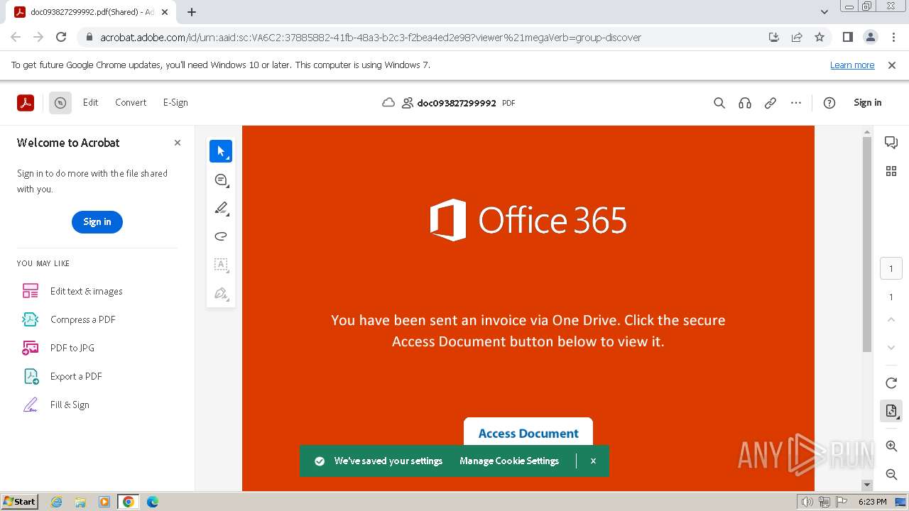Open a new browser tab
This screenshot has height=511, width=909.
(192, 12)
